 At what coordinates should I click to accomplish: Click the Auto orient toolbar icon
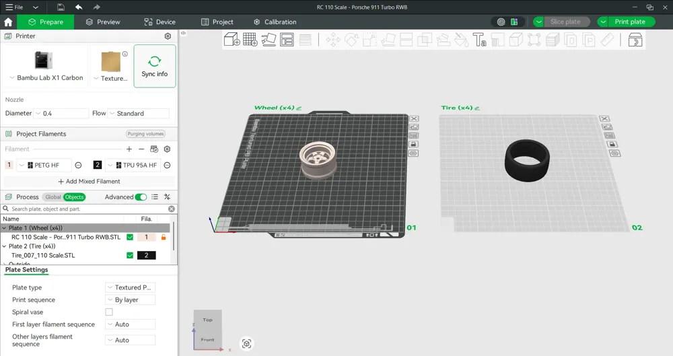tap(269, 40)
